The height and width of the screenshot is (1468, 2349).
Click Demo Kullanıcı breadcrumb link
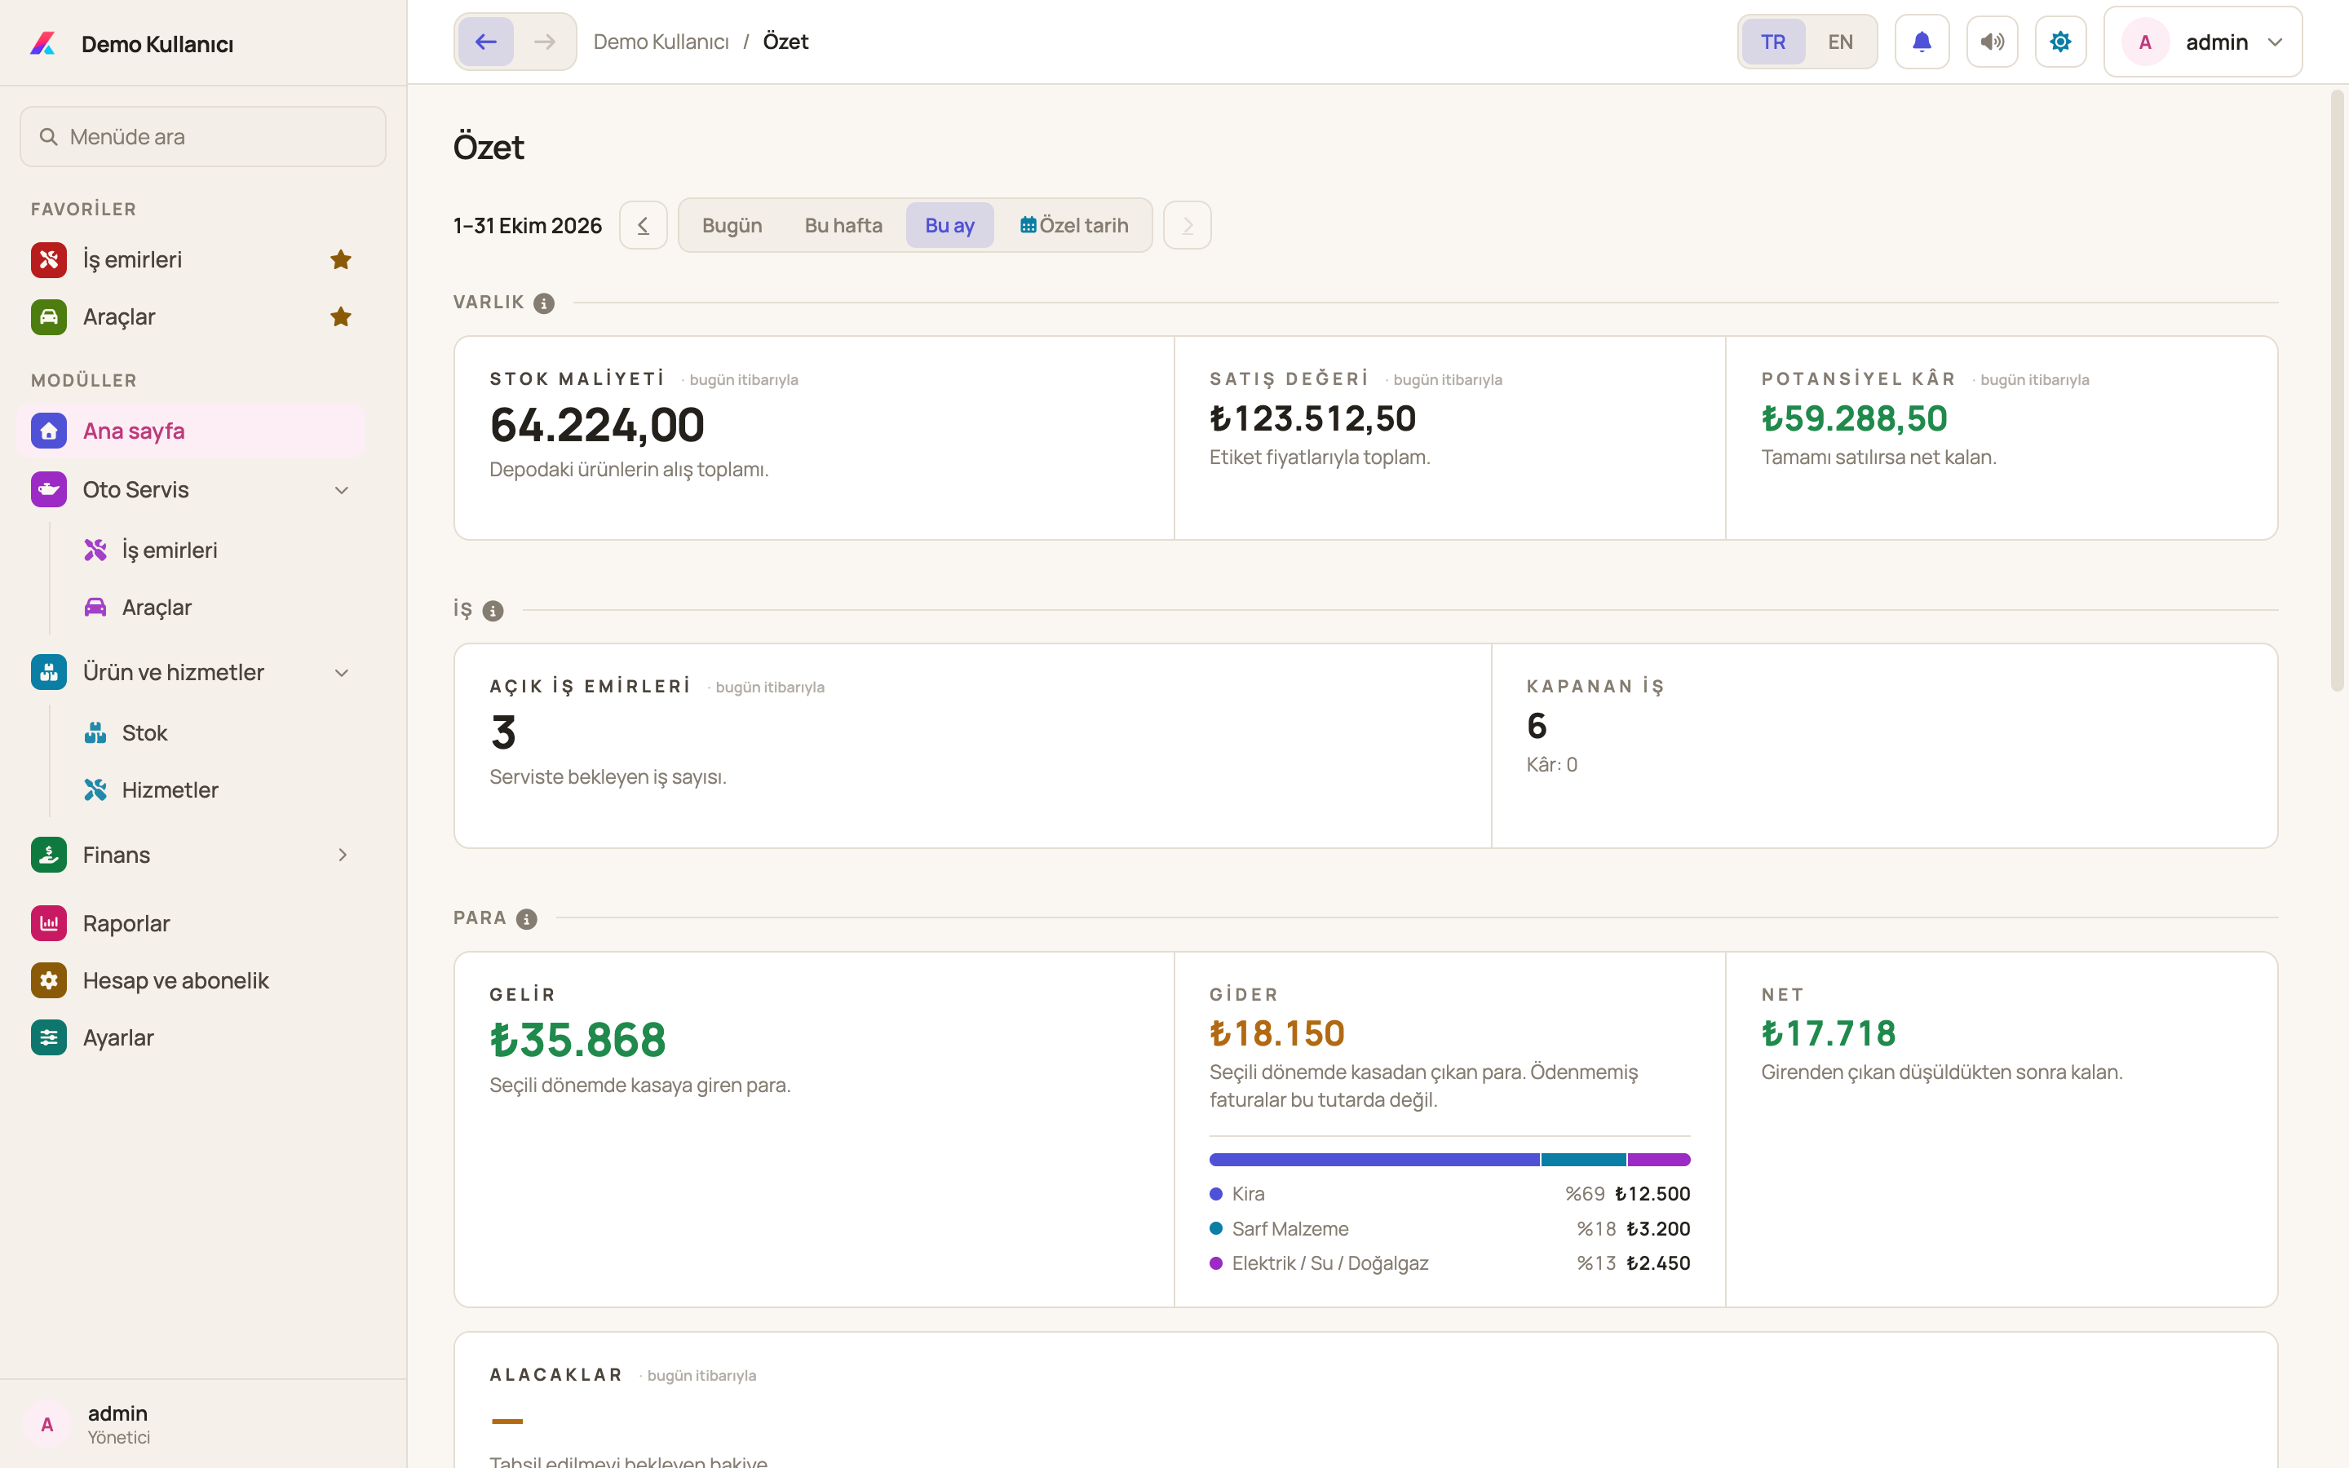(661, 42)
